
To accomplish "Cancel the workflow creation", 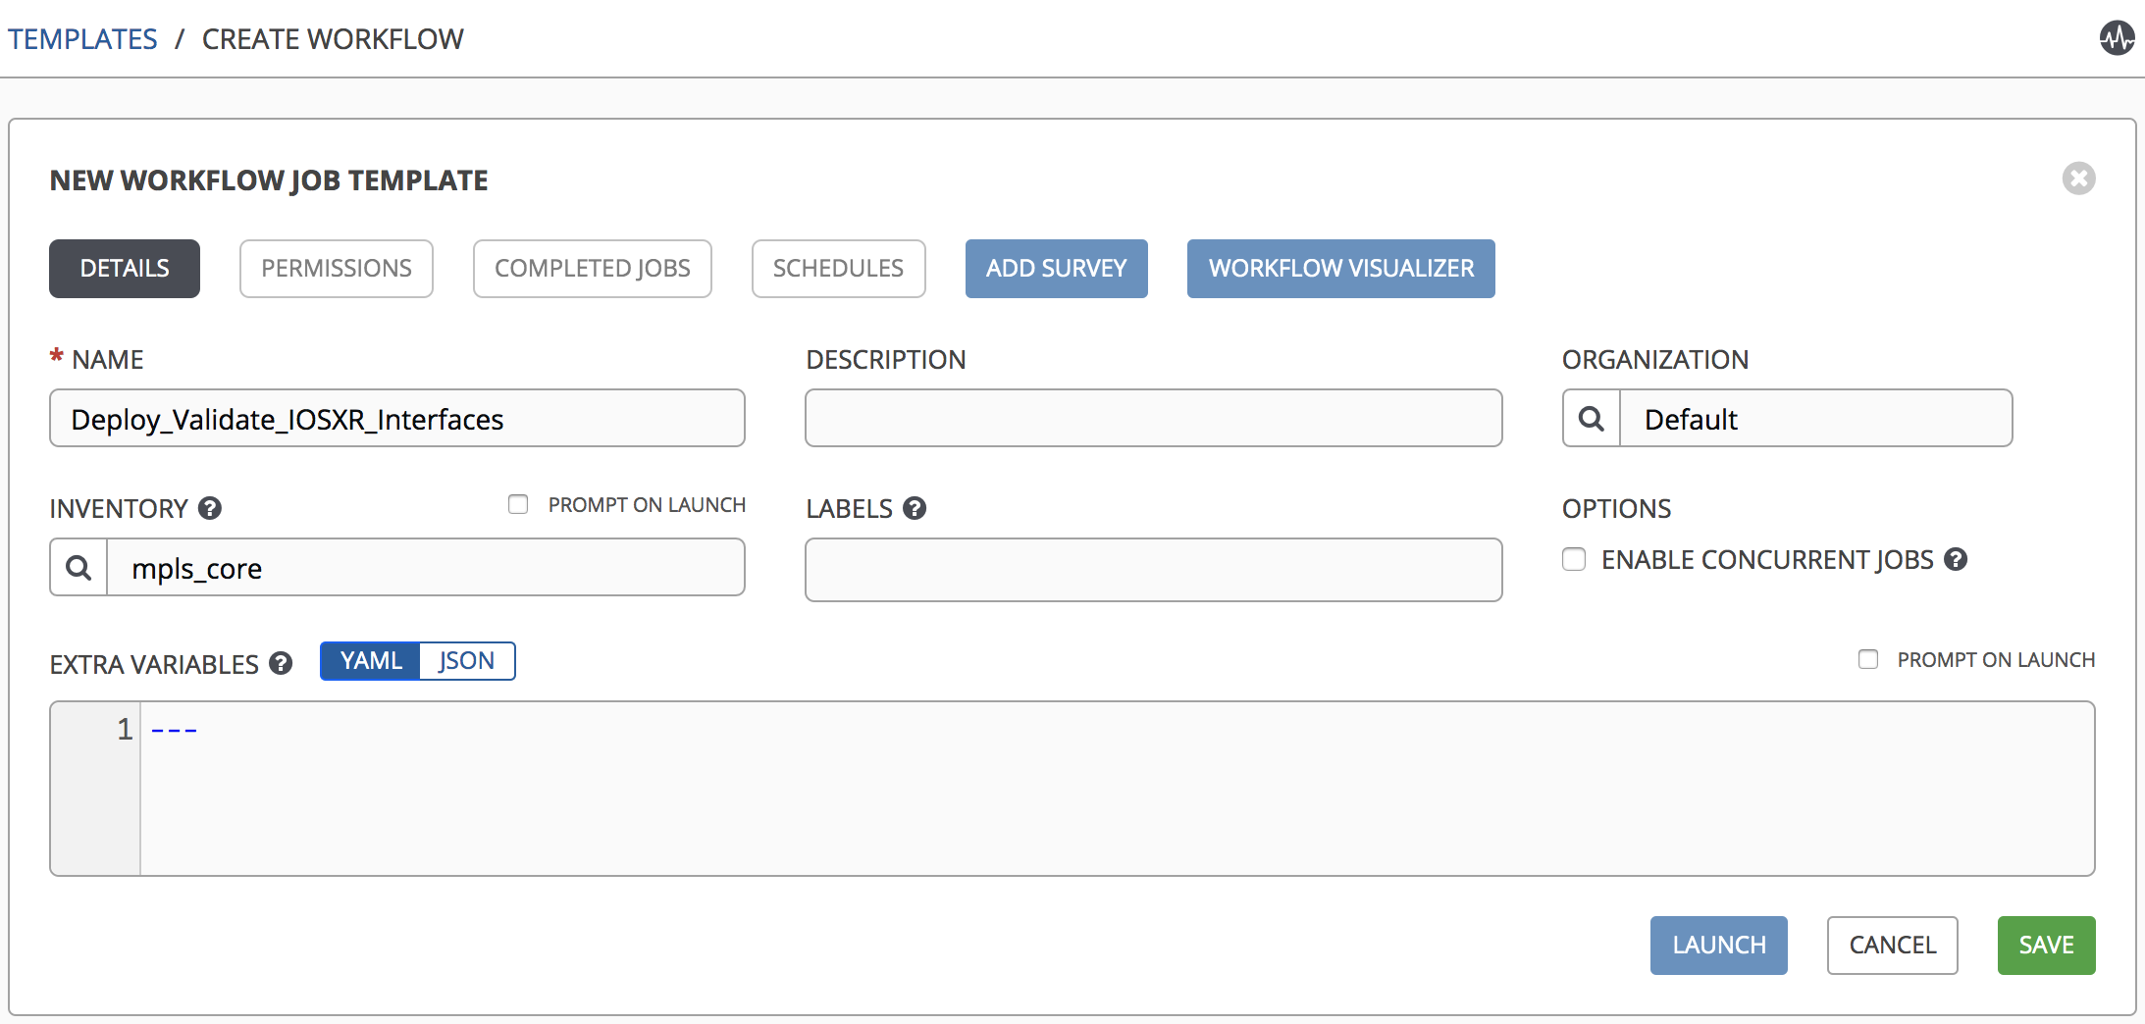I will [x=1893, y=946].
